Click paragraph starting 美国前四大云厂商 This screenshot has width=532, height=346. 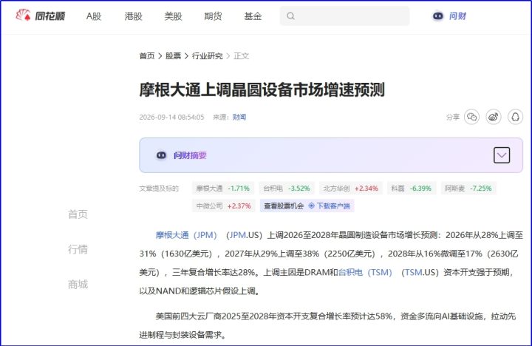pyautogui.click(x=327, y=325)
